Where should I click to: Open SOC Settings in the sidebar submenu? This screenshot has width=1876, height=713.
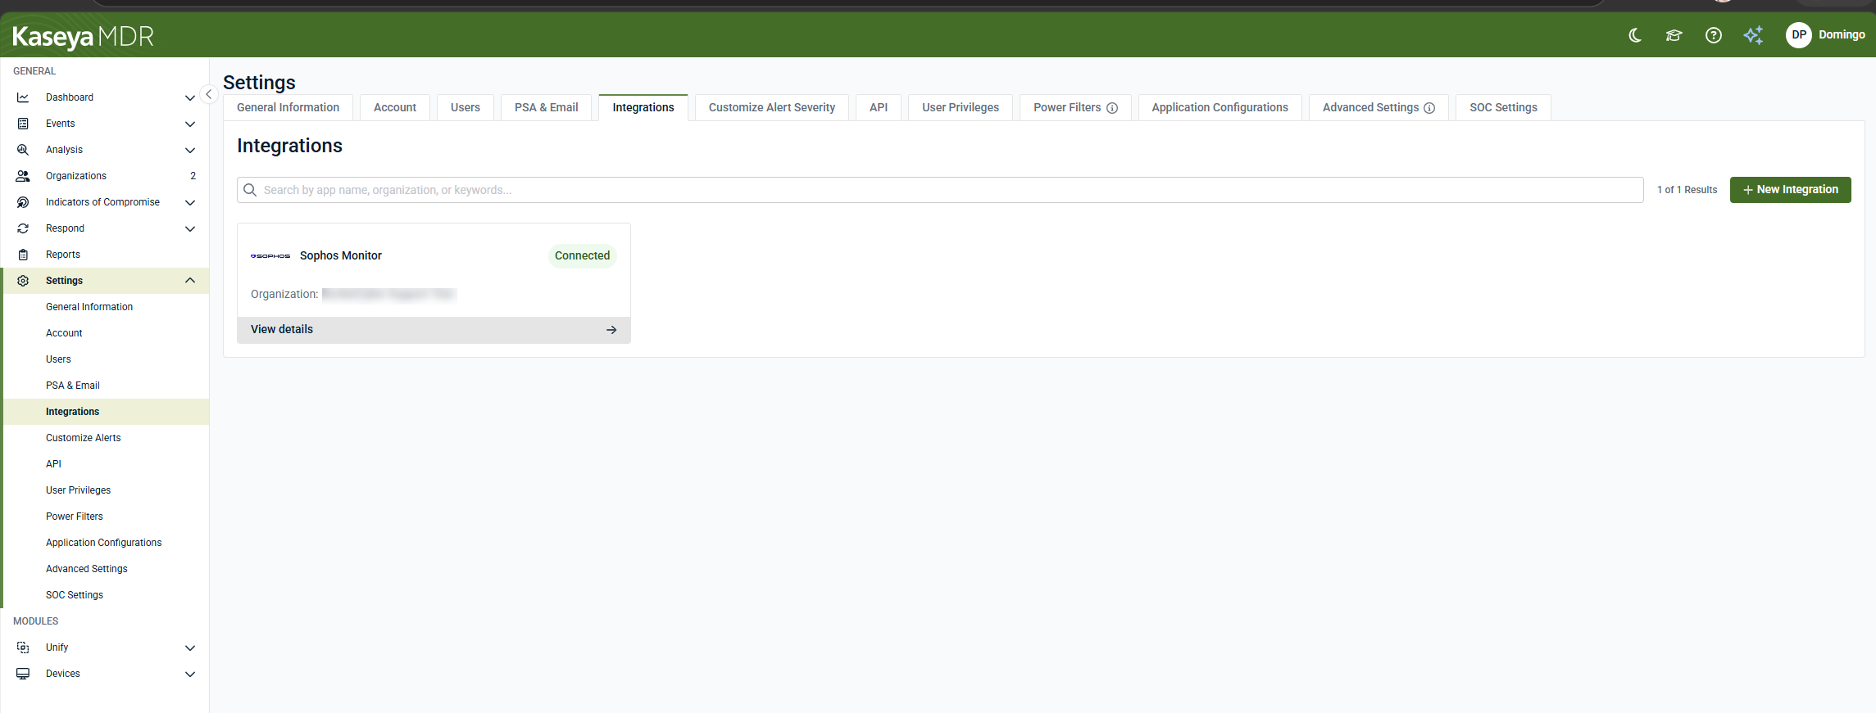point(105,595)
